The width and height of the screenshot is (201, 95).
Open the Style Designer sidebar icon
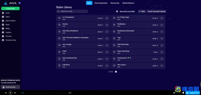click(x=3, y=21)
